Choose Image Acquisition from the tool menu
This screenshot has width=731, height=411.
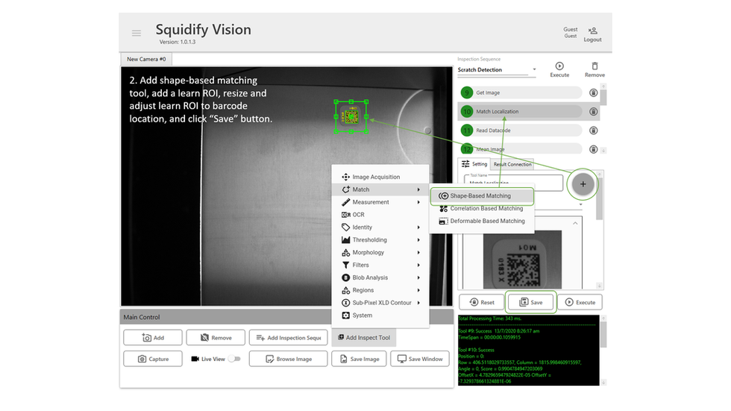380,177
